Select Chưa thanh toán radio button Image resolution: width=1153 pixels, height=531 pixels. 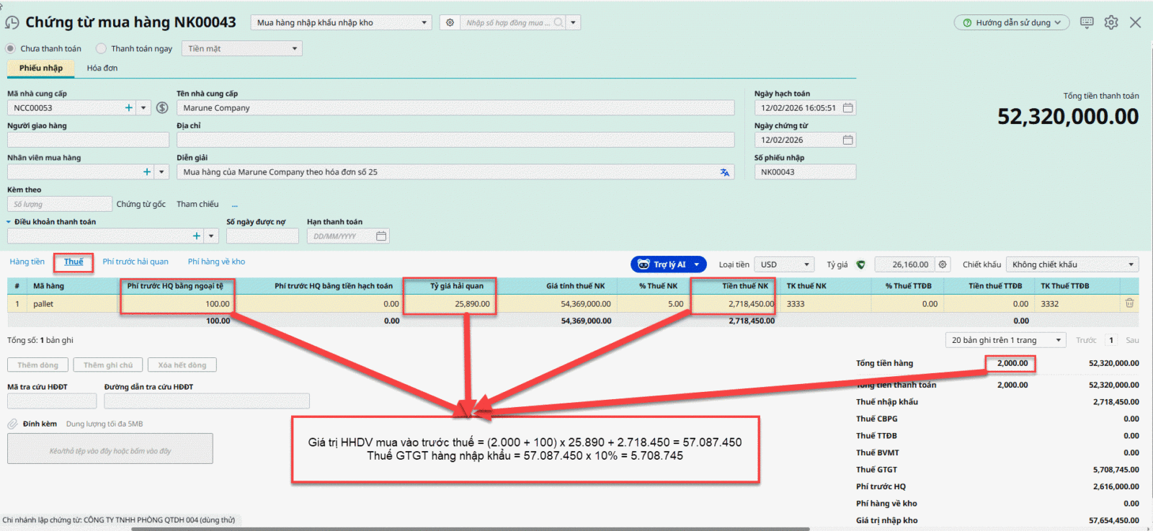[x=11, y=49]
